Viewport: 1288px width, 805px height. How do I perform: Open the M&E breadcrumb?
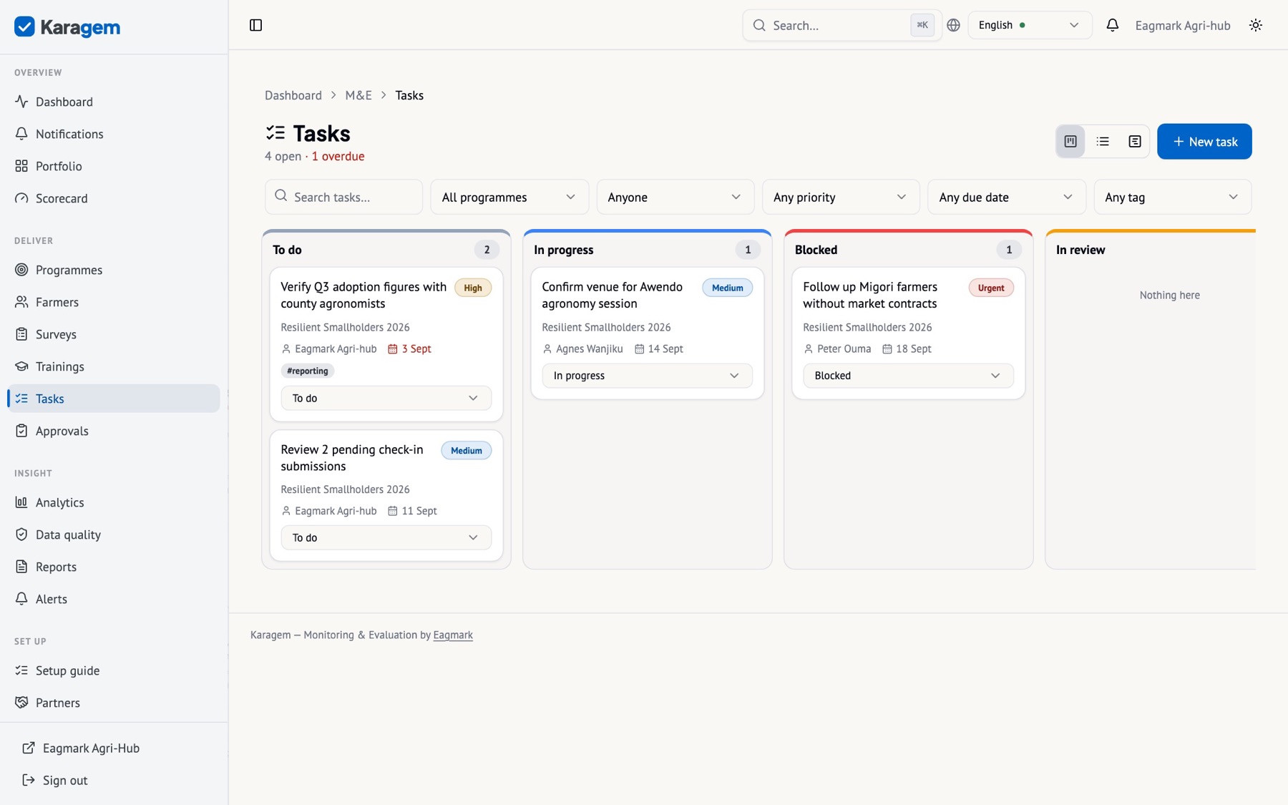[358, 95]
